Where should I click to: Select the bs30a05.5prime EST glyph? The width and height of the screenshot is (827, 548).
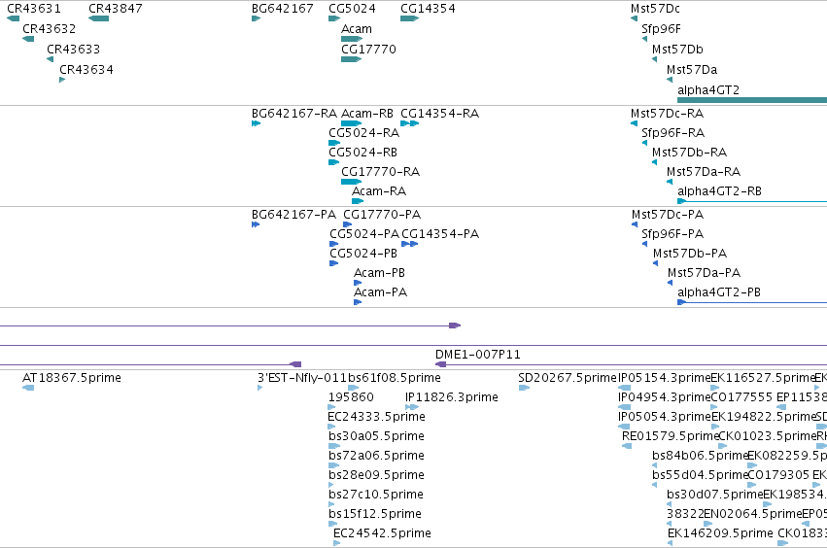point(334,446)
